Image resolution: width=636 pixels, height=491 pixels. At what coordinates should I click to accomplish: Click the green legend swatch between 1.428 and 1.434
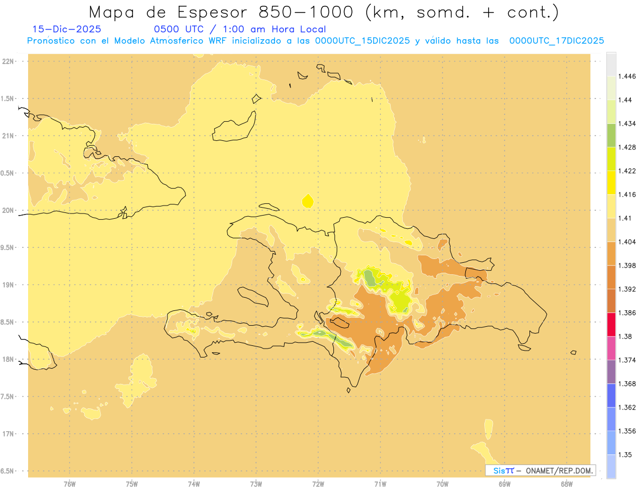coord(611,135)
